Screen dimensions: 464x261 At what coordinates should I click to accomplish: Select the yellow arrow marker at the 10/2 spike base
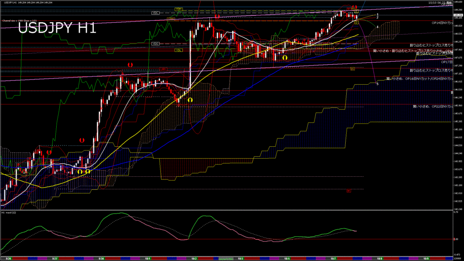[x=190, y=100]
